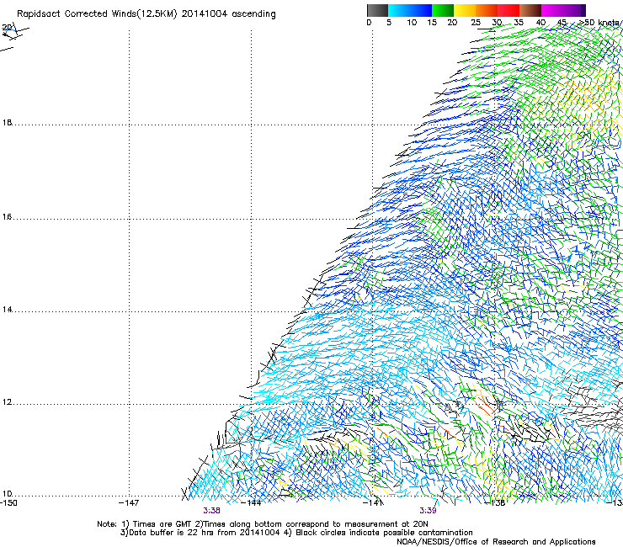
Task: Pick the orange 25–30 knots legend swatch
Action: [x=487, y=10]
